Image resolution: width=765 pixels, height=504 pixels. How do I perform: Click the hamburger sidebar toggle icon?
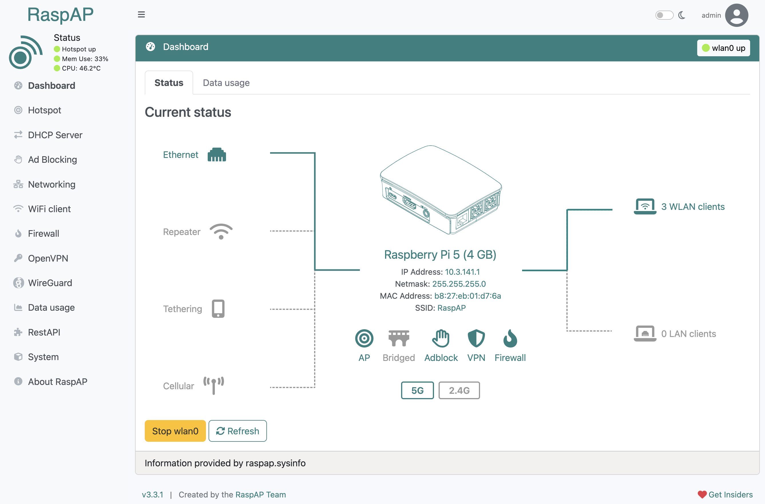click(141, 15)
